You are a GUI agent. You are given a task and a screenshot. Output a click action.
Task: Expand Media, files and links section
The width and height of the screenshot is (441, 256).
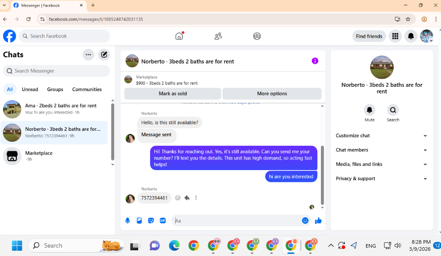pos(382,164)
